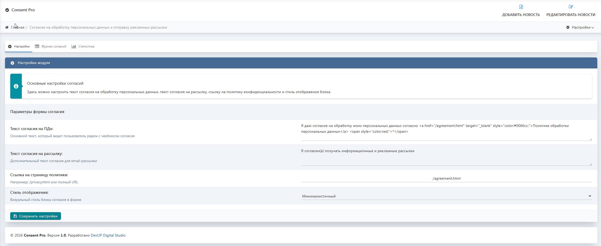Image resolution: width=601 pixels, height=246 pixels.
Task: Expand the Стиль отображения select box
Action: 446,196
